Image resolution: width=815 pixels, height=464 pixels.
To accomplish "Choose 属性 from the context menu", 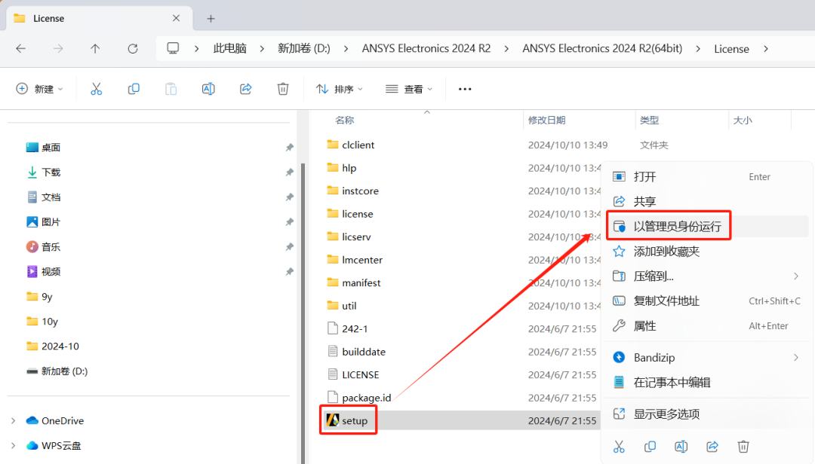I will (707, 326).
